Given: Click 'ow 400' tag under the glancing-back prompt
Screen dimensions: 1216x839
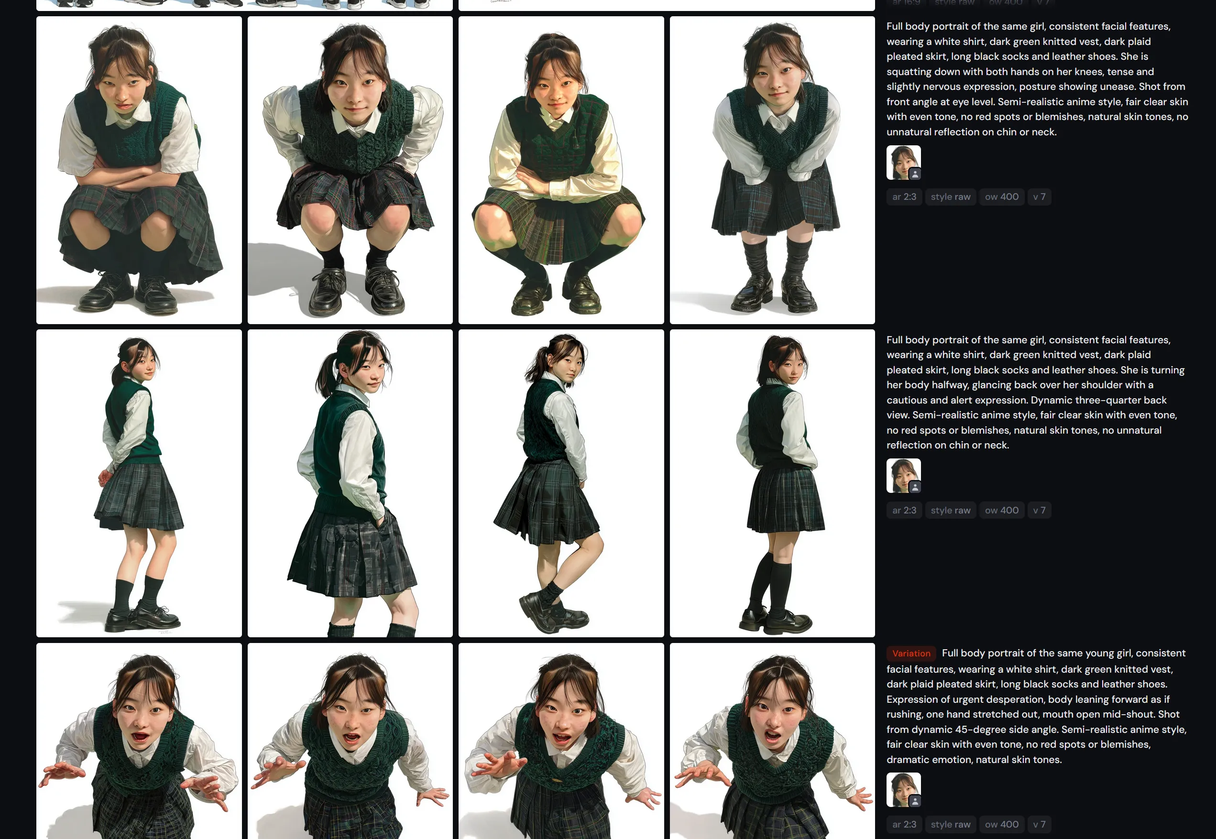Looking at the screenshot, I should coord(1001,510).
